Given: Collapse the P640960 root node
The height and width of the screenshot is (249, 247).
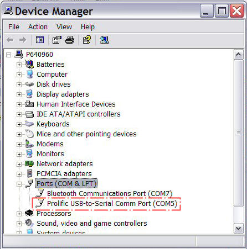Looking at the screenshot, I should click(8, 55).
